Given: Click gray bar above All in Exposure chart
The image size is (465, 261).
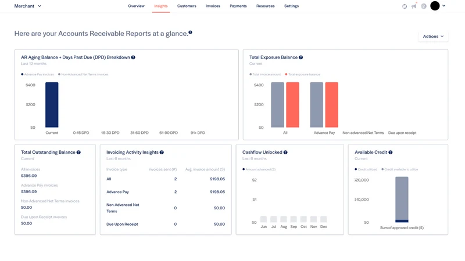Looking at the screenshot, I should click(278, 105).
